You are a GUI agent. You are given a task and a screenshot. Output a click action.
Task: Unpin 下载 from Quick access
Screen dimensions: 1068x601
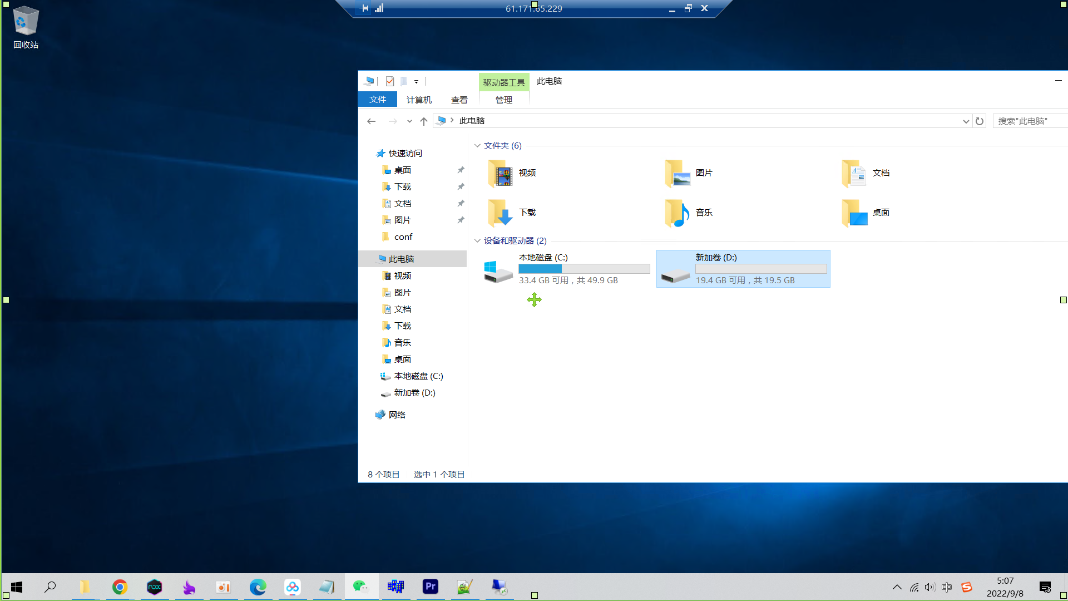pyautogui.click(x=461, y=187)
